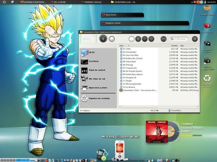Image resolution: width=217 pixels, height=162 pixels.
Task: Click the Forward arrow in the Explorer toolbar
Action: (112, 39)
